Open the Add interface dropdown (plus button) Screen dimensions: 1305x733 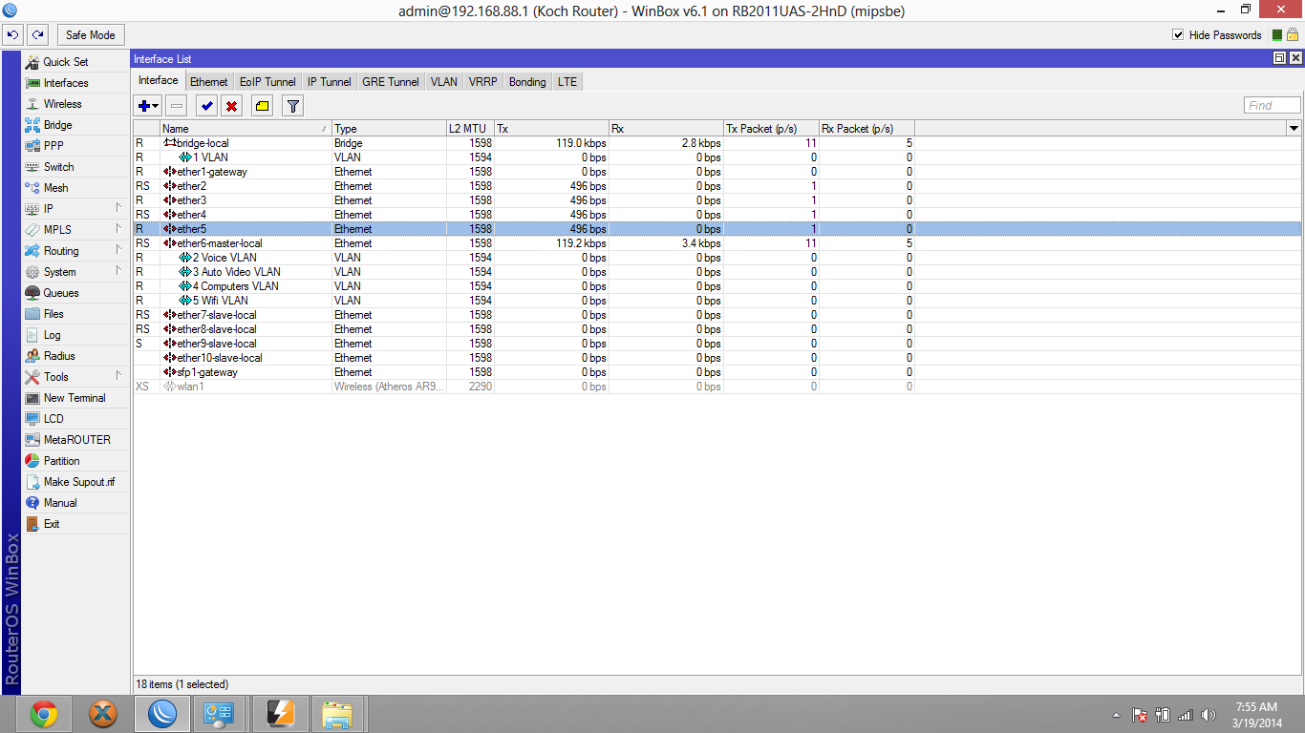pyautogui.click(x=148, y=106)
